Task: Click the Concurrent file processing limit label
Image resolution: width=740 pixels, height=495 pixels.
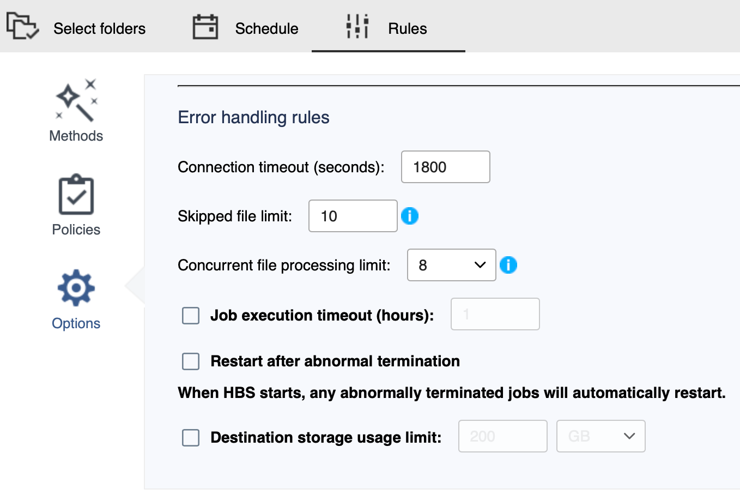Action: coord(284,265)
